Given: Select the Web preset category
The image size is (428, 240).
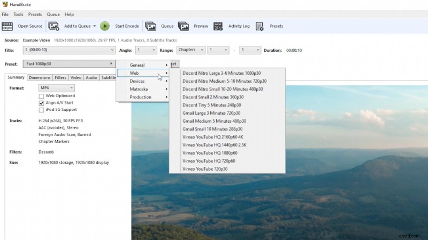Looking at the screenshot, I should click(143, 73).
